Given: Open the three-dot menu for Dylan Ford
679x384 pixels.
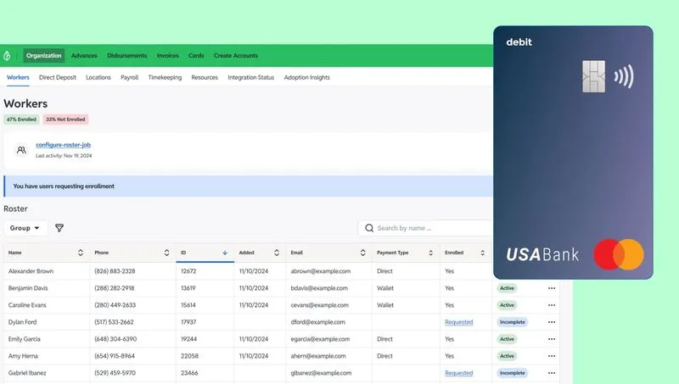Looking at the screenshot, I should click(x=552, y=322).
